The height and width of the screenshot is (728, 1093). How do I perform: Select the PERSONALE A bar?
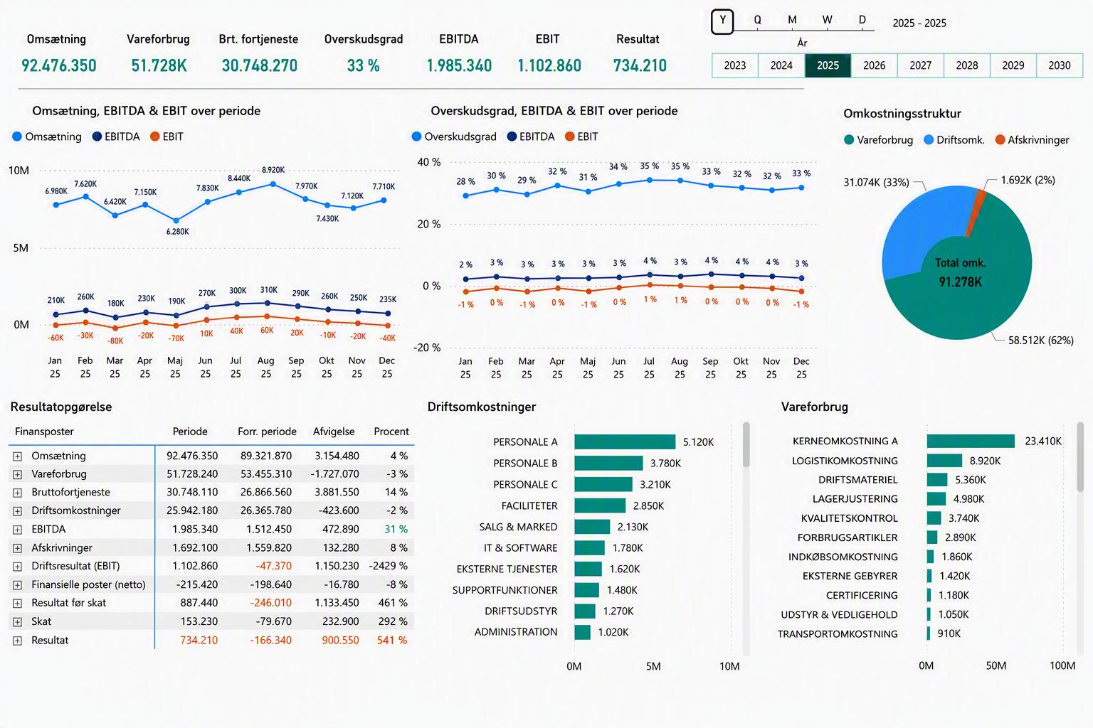[x=625, y=442]
